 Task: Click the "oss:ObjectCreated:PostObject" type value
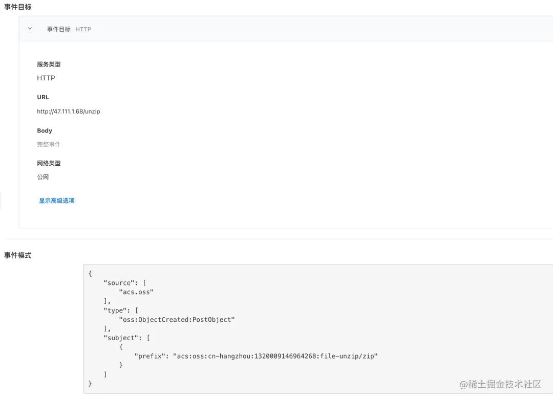177,320
